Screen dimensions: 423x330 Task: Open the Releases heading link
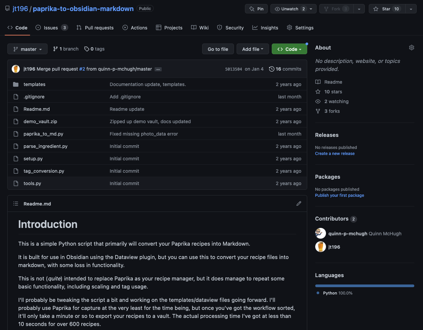pos(327,135)
